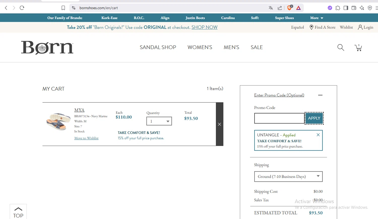Open the MYA product link

click(x=79, y=110)
